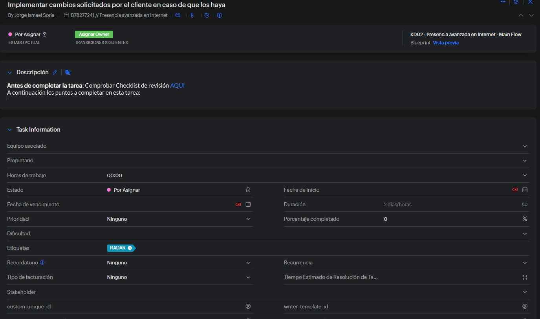
Task: Open the more options ellipsis menu
Action: click(503, 2)
